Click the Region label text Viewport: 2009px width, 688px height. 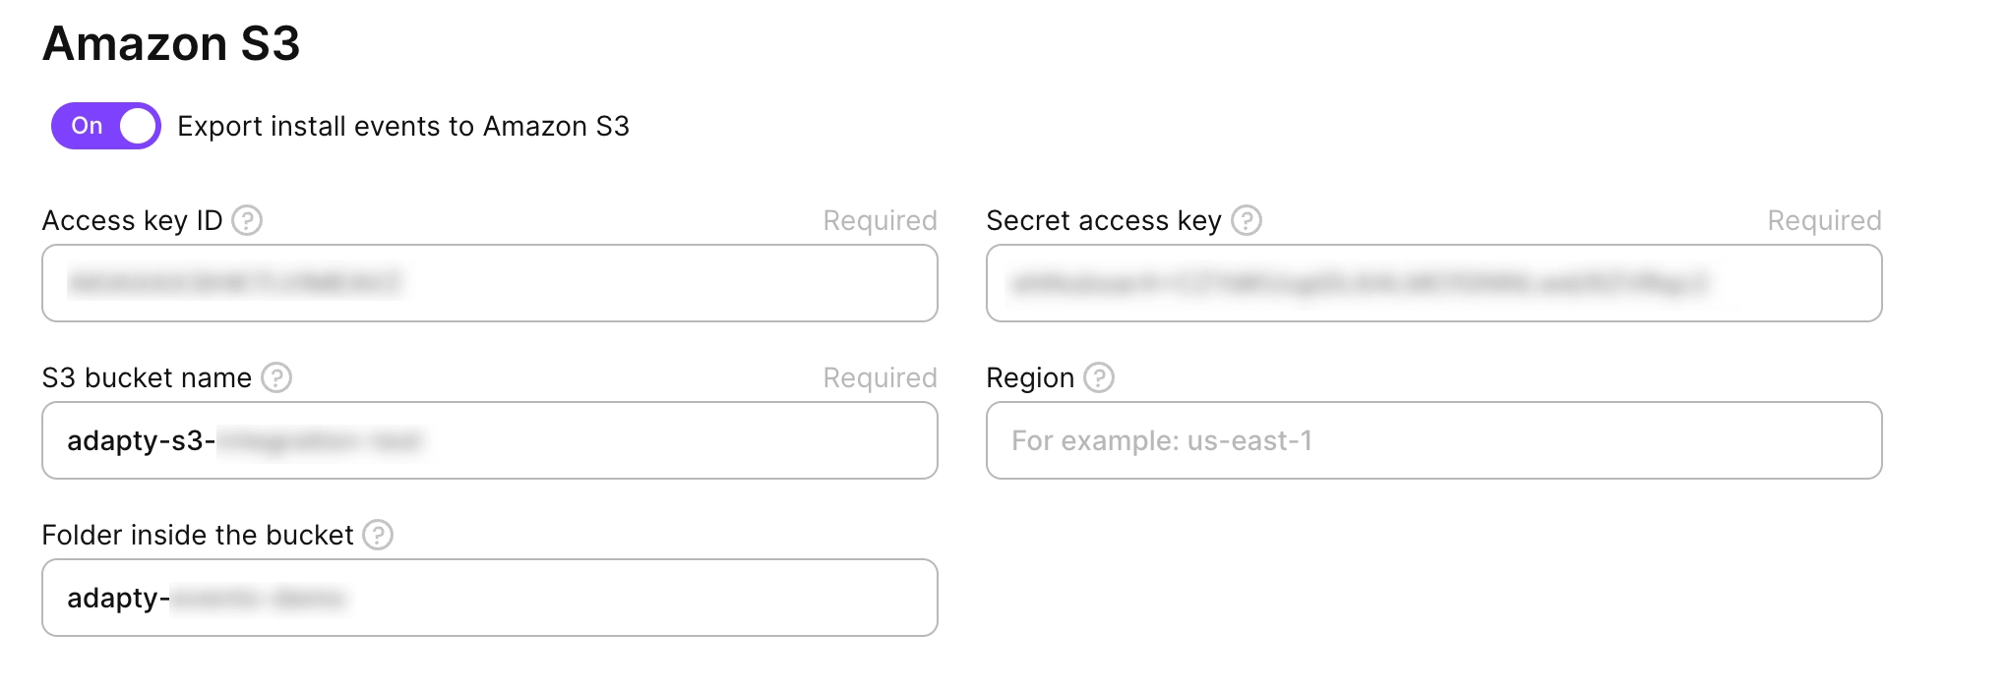1030,378
